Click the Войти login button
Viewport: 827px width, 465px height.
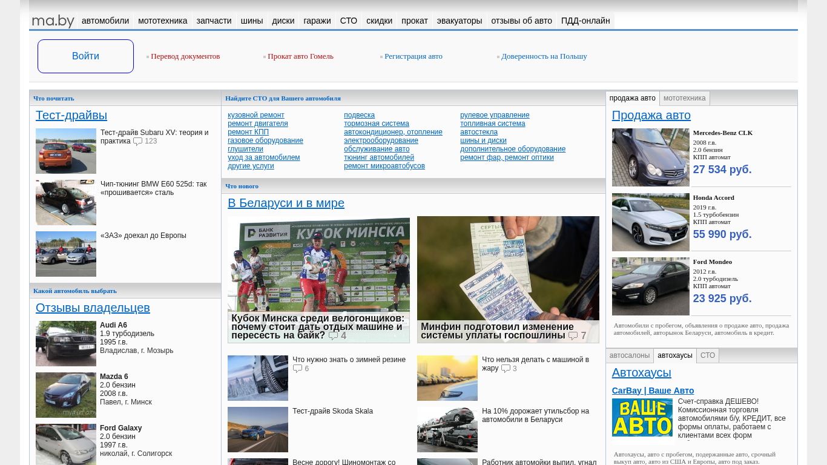(x=85, y=56)
